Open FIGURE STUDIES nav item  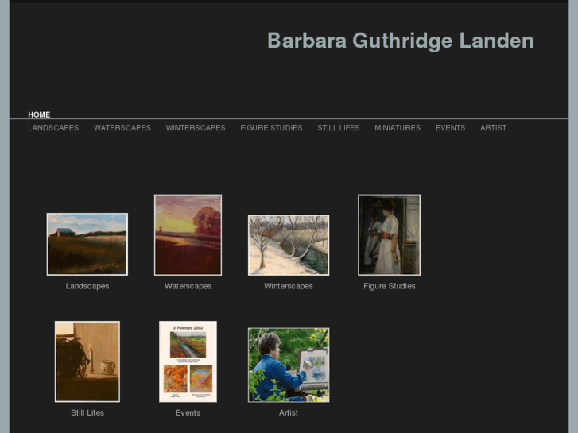(x=271, y=128)
